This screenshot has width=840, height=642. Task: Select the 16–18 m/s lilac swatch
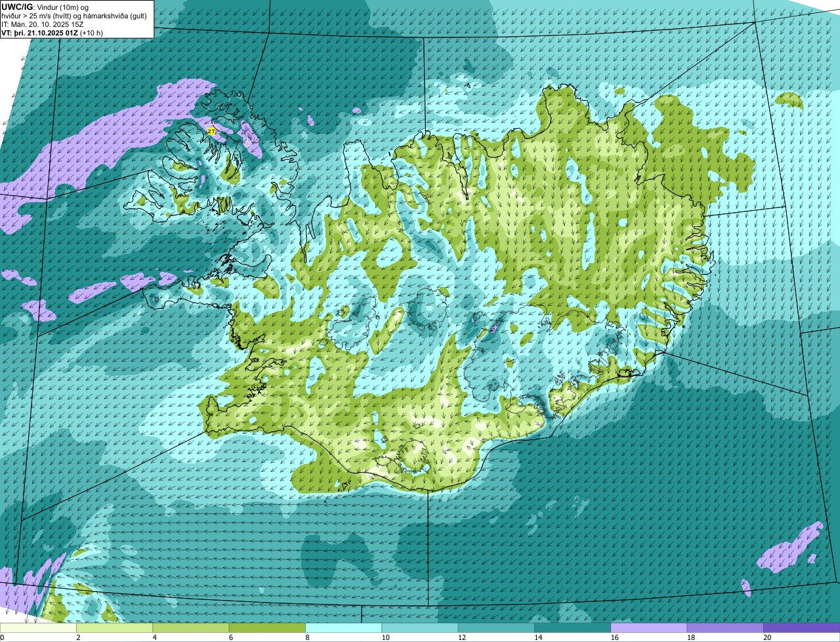point(649,628)
